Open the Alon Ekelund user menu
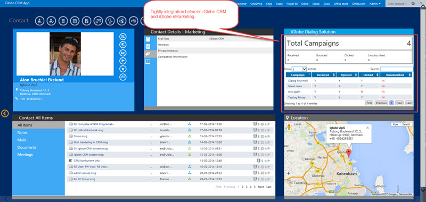 (397, 4)
